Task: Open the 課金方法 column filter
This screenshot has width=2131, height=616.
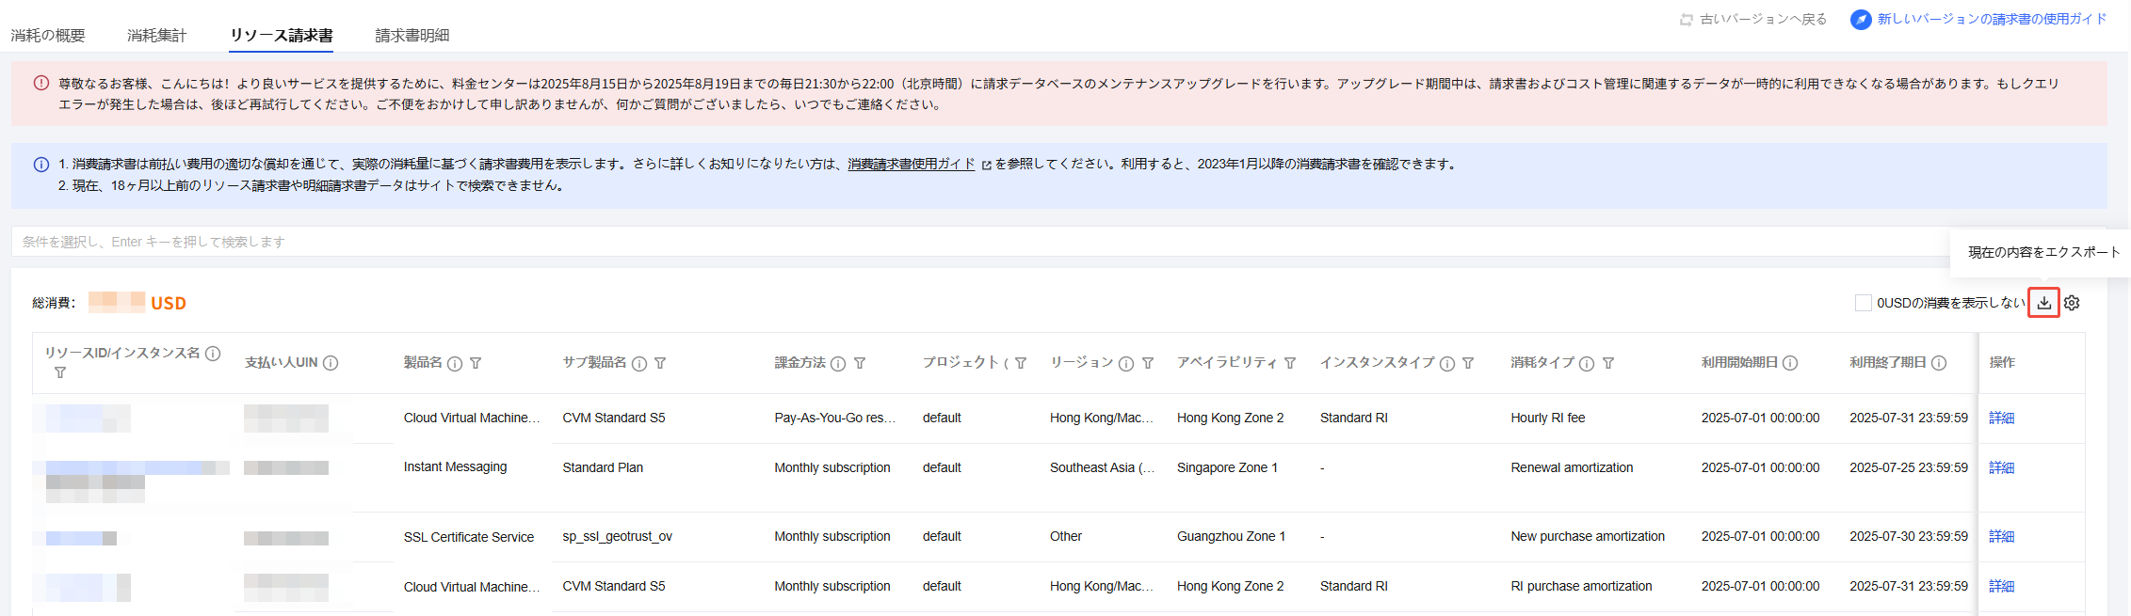Action: [x=860, y=364]
